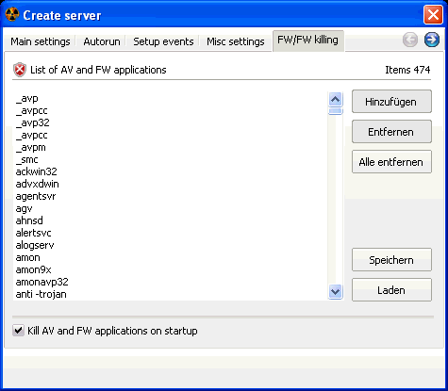448x391 pixels.
Task: Click the greyed-out back arrow next to tabs
Action: pos(410,40)
